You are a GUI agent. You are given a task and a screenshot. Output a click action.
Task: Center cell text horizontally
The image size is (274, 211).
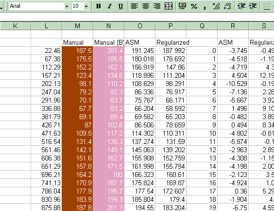point(146,6)
